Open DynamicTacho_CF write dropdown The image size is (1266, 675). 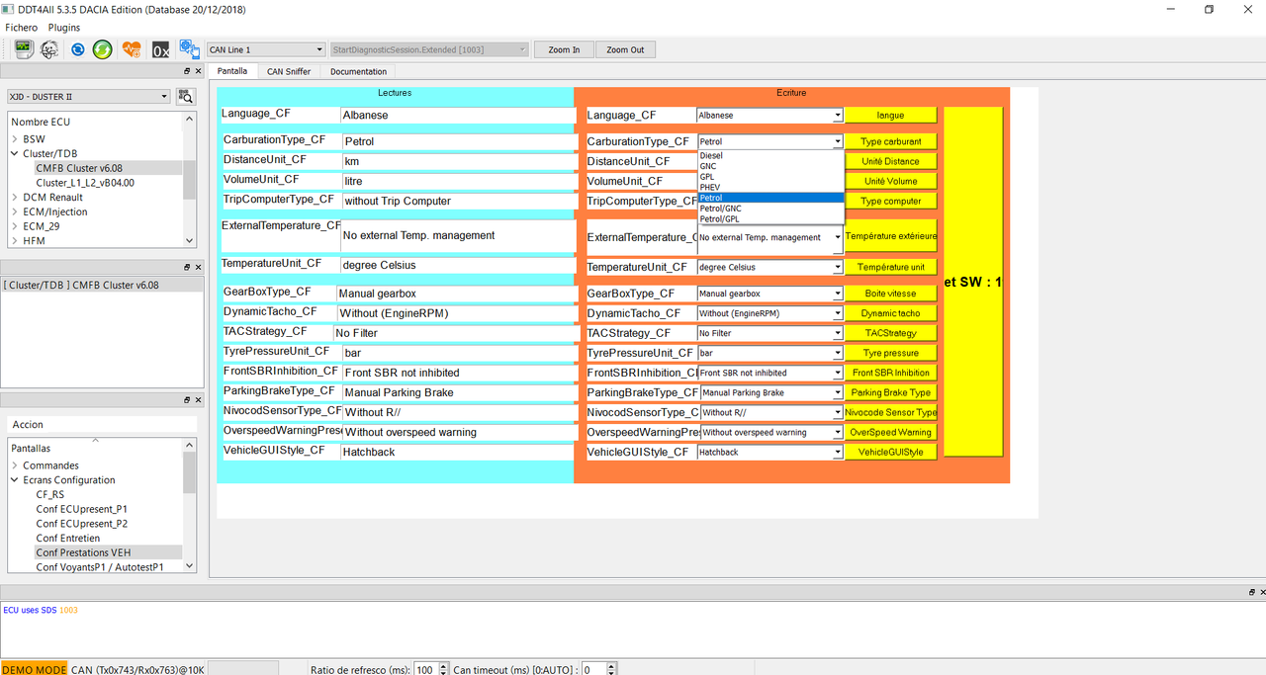click(769, 313)
